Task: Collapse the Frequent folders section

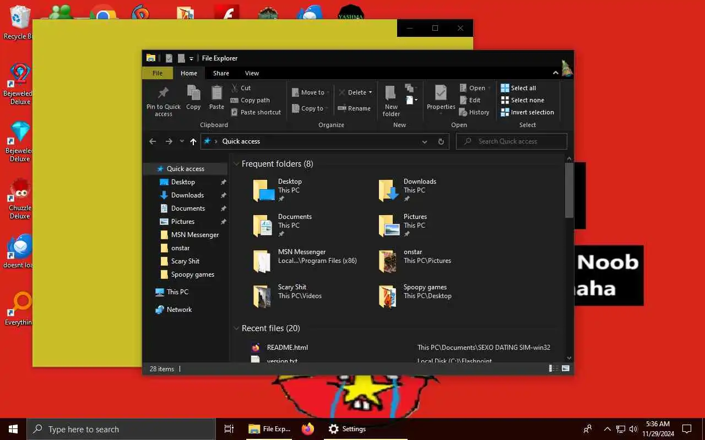Action: point(236,164)
